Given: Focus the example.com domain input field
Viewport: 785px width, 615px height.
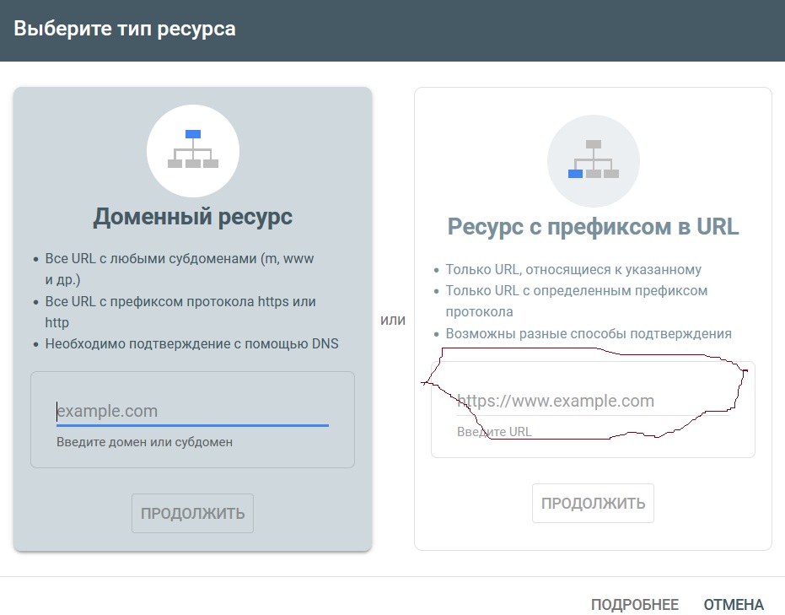Looking at the screenshot, I should (x=192, y=412).
